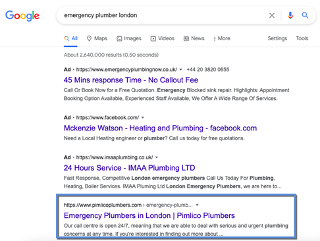
Task: Click the Google logo
Action: click(22, 16)
